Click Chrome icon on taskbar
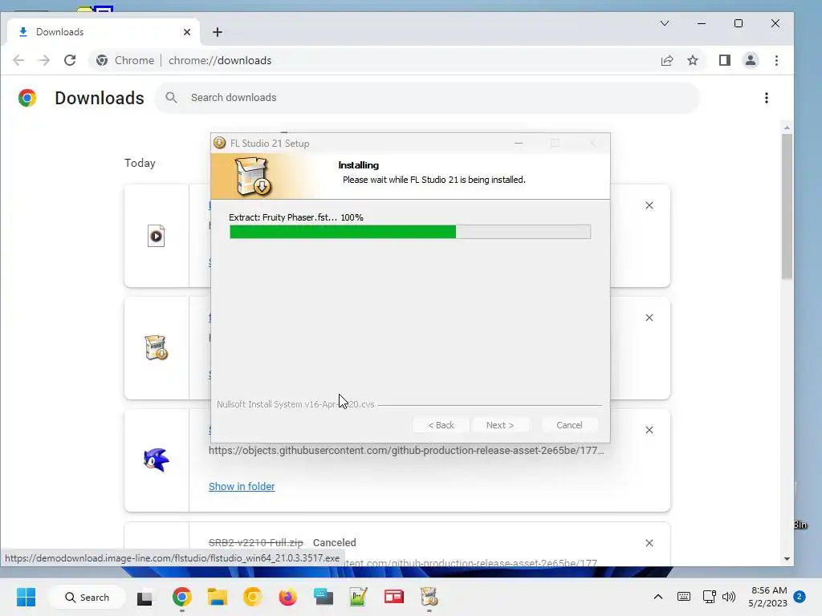Image resolution: width=822 pixels, height=616 pixels. 182,597
